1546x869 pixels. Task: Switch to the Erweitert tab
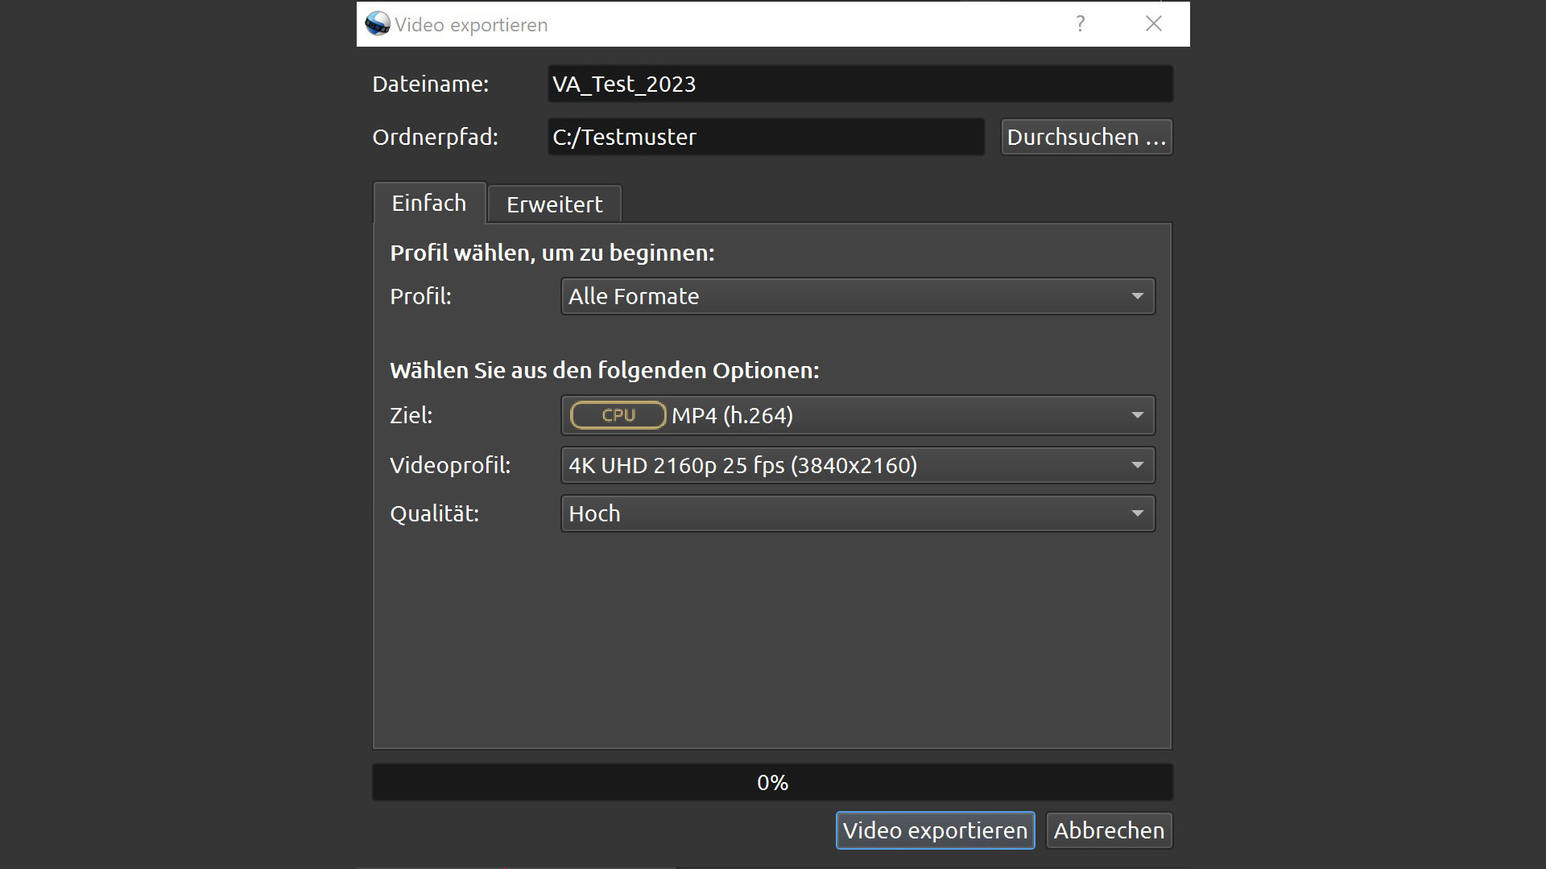pos(554,204)
